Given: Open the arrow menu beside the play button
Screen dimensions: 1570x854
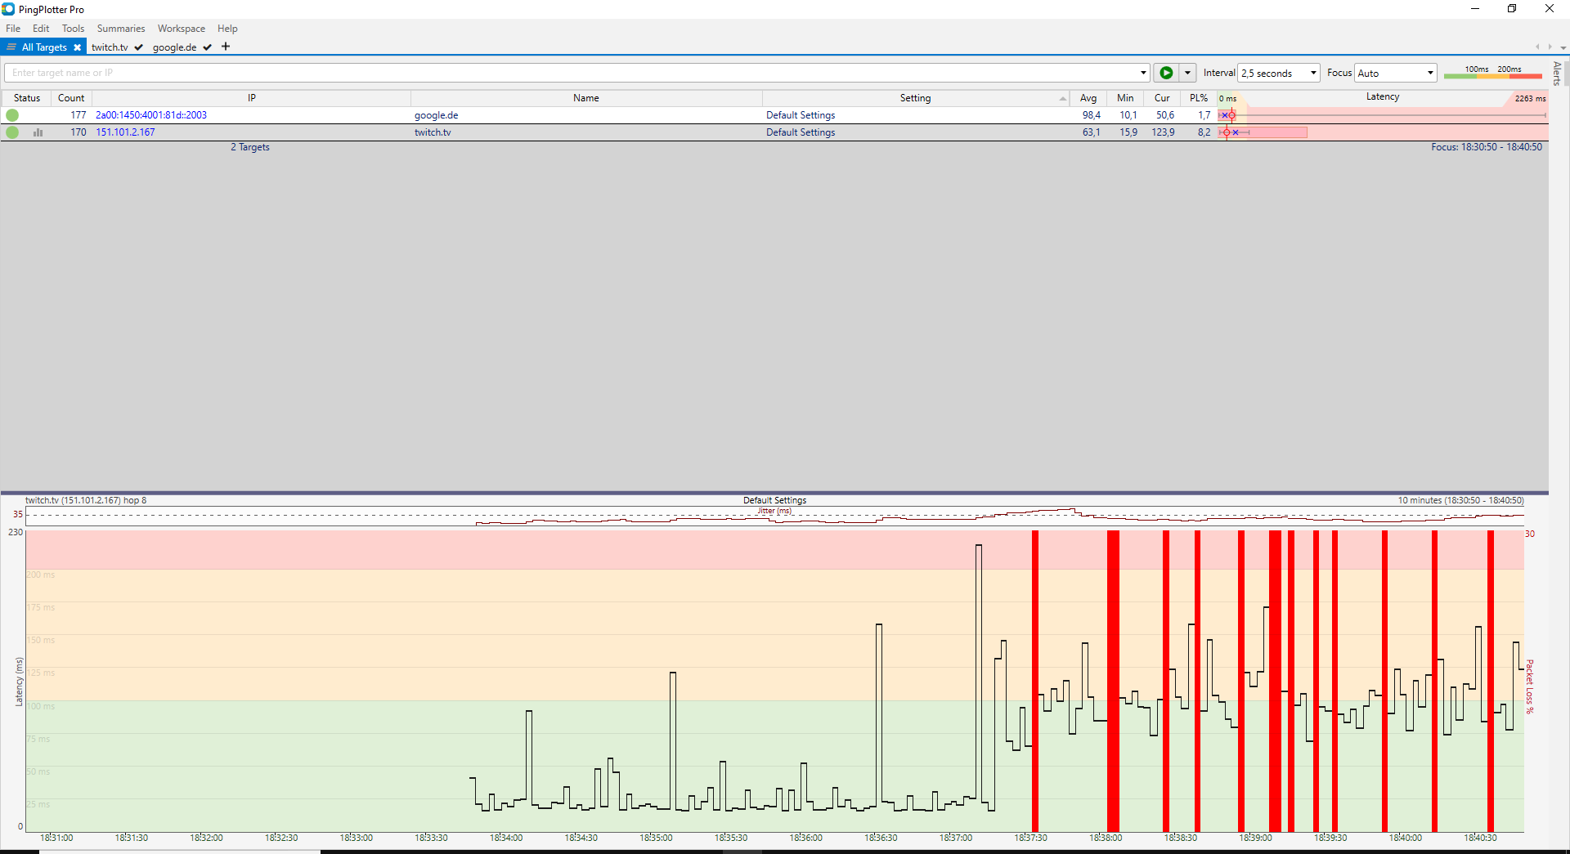Looking at the screenshot, I should pyautogui.click(x=1187, y=73).
